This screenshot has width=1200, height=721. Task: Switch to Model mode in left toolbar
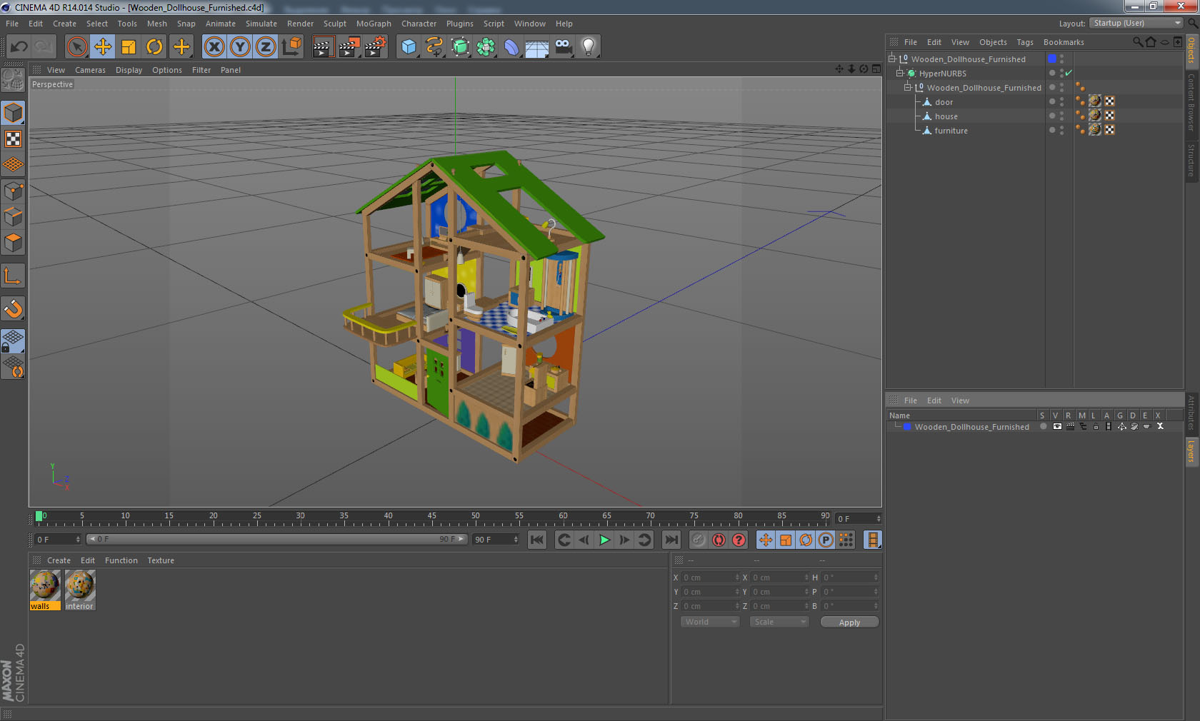coord(13,113)
